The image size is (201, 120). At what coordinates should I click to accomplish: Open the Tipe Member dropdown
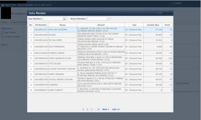point(65,19)
